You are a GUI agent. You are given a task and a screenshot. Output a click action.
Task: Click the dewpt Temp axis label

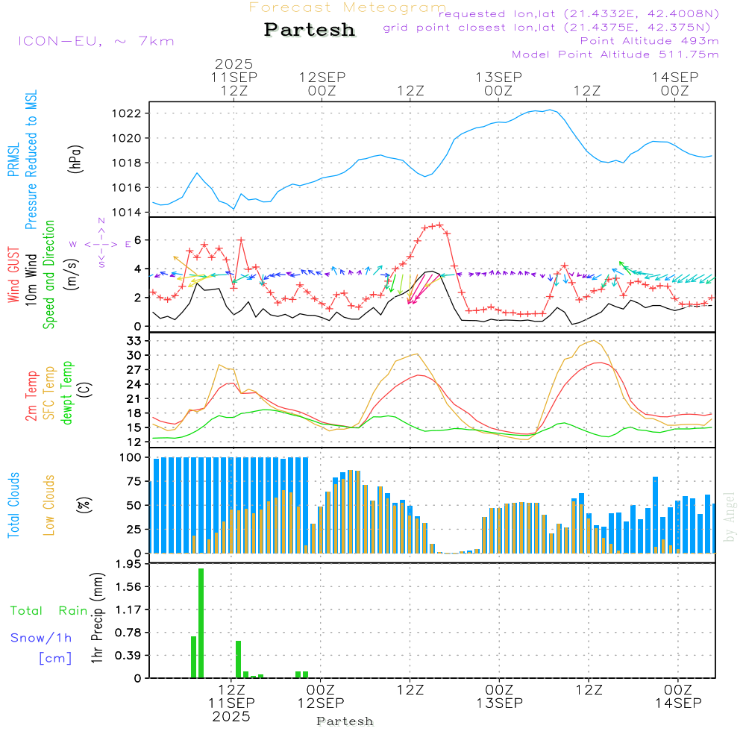pyautogui.click(x=67, y=392)
